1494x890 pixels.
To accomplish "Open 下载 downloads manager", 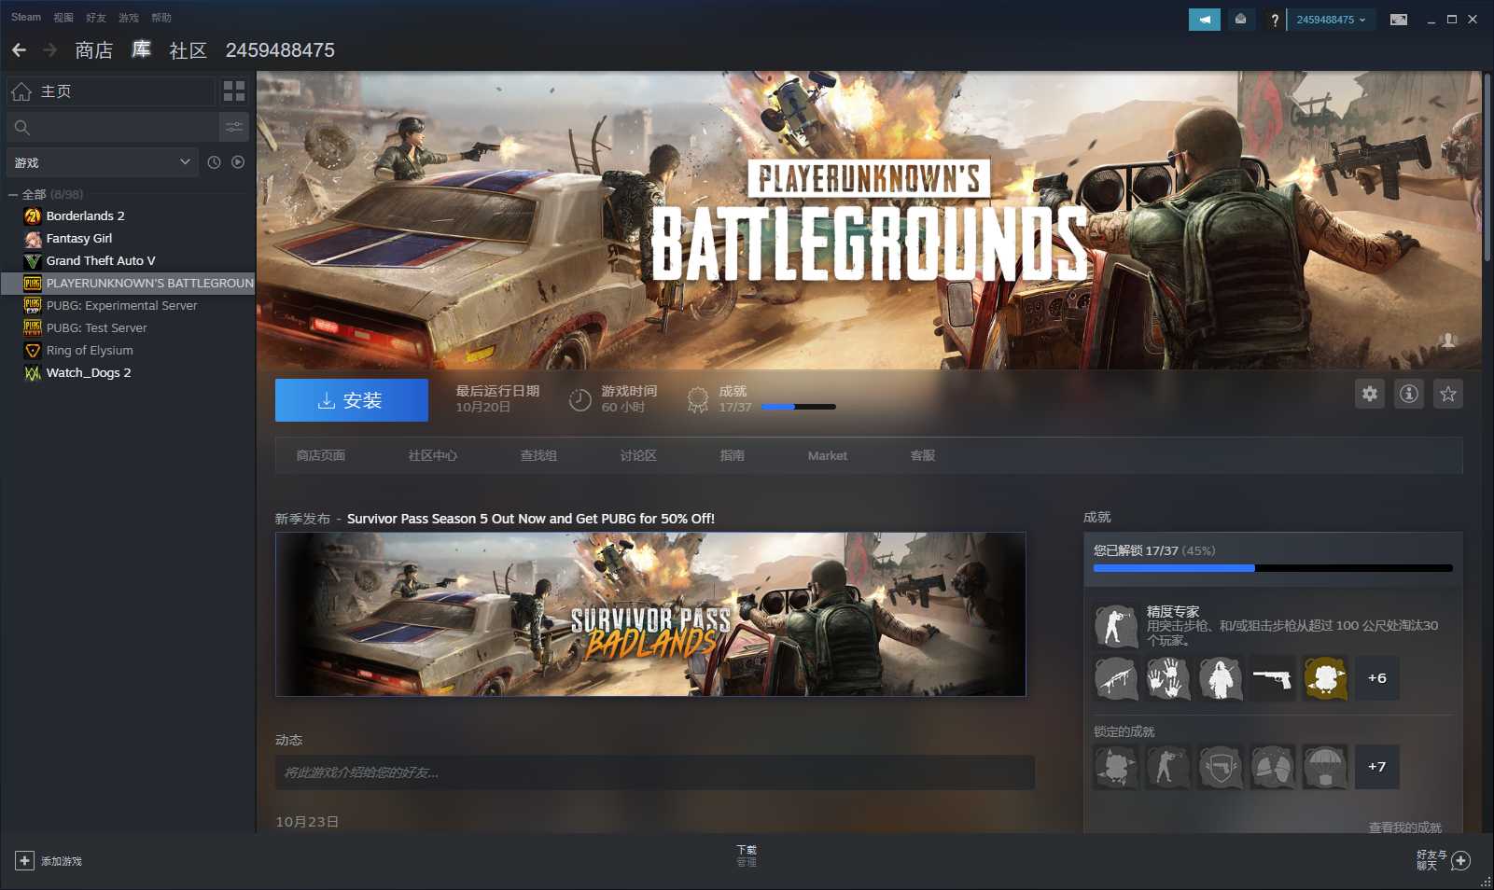I will 747,855.
